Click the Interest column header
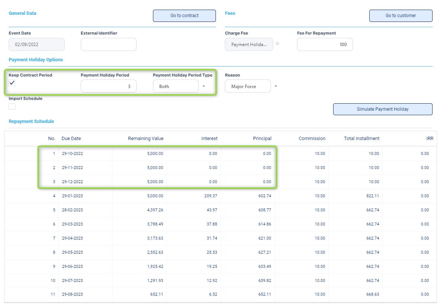 point(209,139)
